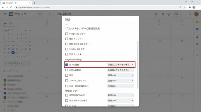This screenshot has width=201, height=112.
Task: Open 日本人の休日 holiday type dropdown
Action: tap(121, 70)
